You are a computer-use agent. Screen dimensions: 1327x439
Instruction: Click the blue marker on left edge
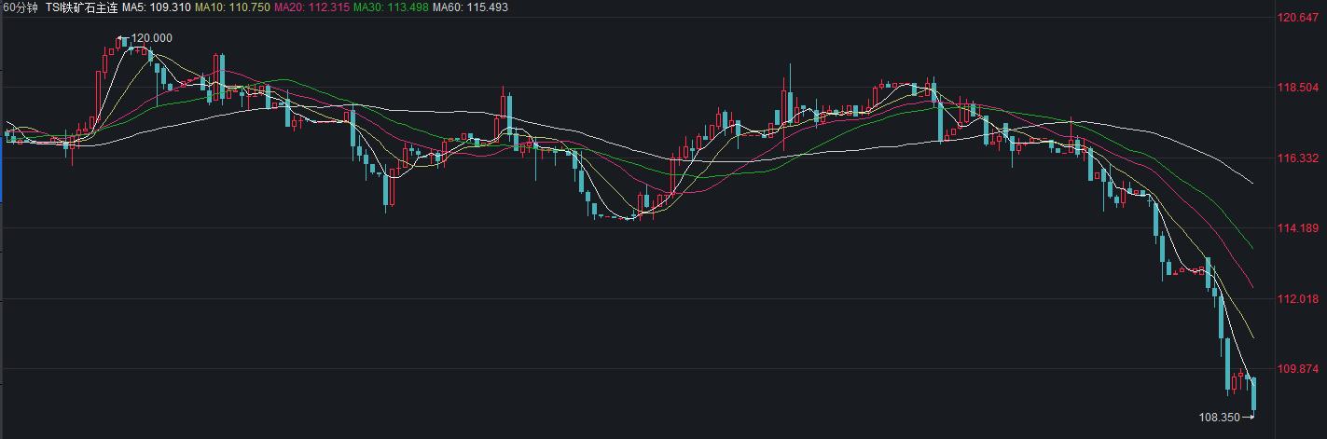point(2,177)
